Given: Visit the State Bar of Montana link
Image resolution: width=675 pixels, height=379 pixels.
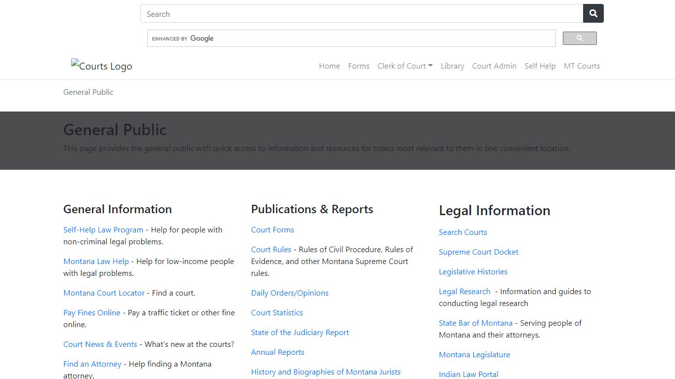Looking at the screenshot, I should [475, 323].
